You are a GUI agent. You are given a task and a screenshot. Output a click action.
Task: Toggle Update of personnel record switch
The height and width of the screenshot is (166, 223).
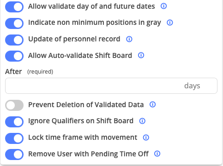pos(14,40)
